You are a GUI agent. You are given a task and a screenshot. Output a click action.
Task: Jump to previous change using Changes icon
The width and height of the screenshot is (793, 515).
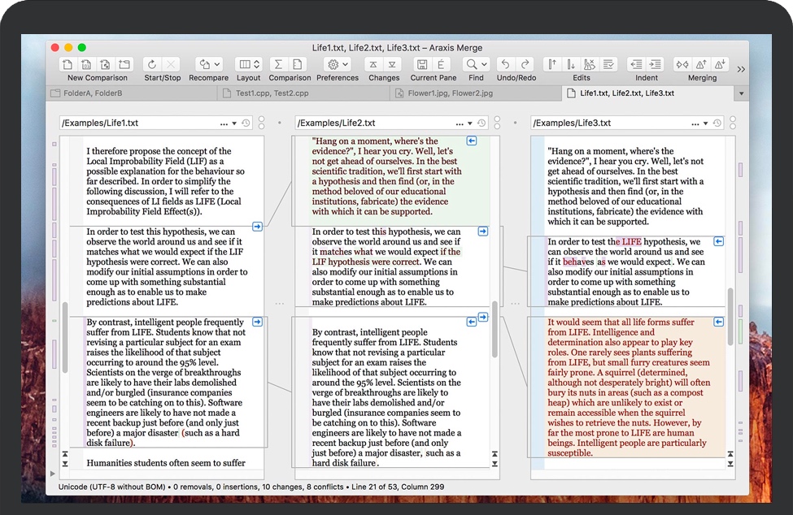point(373,64)
